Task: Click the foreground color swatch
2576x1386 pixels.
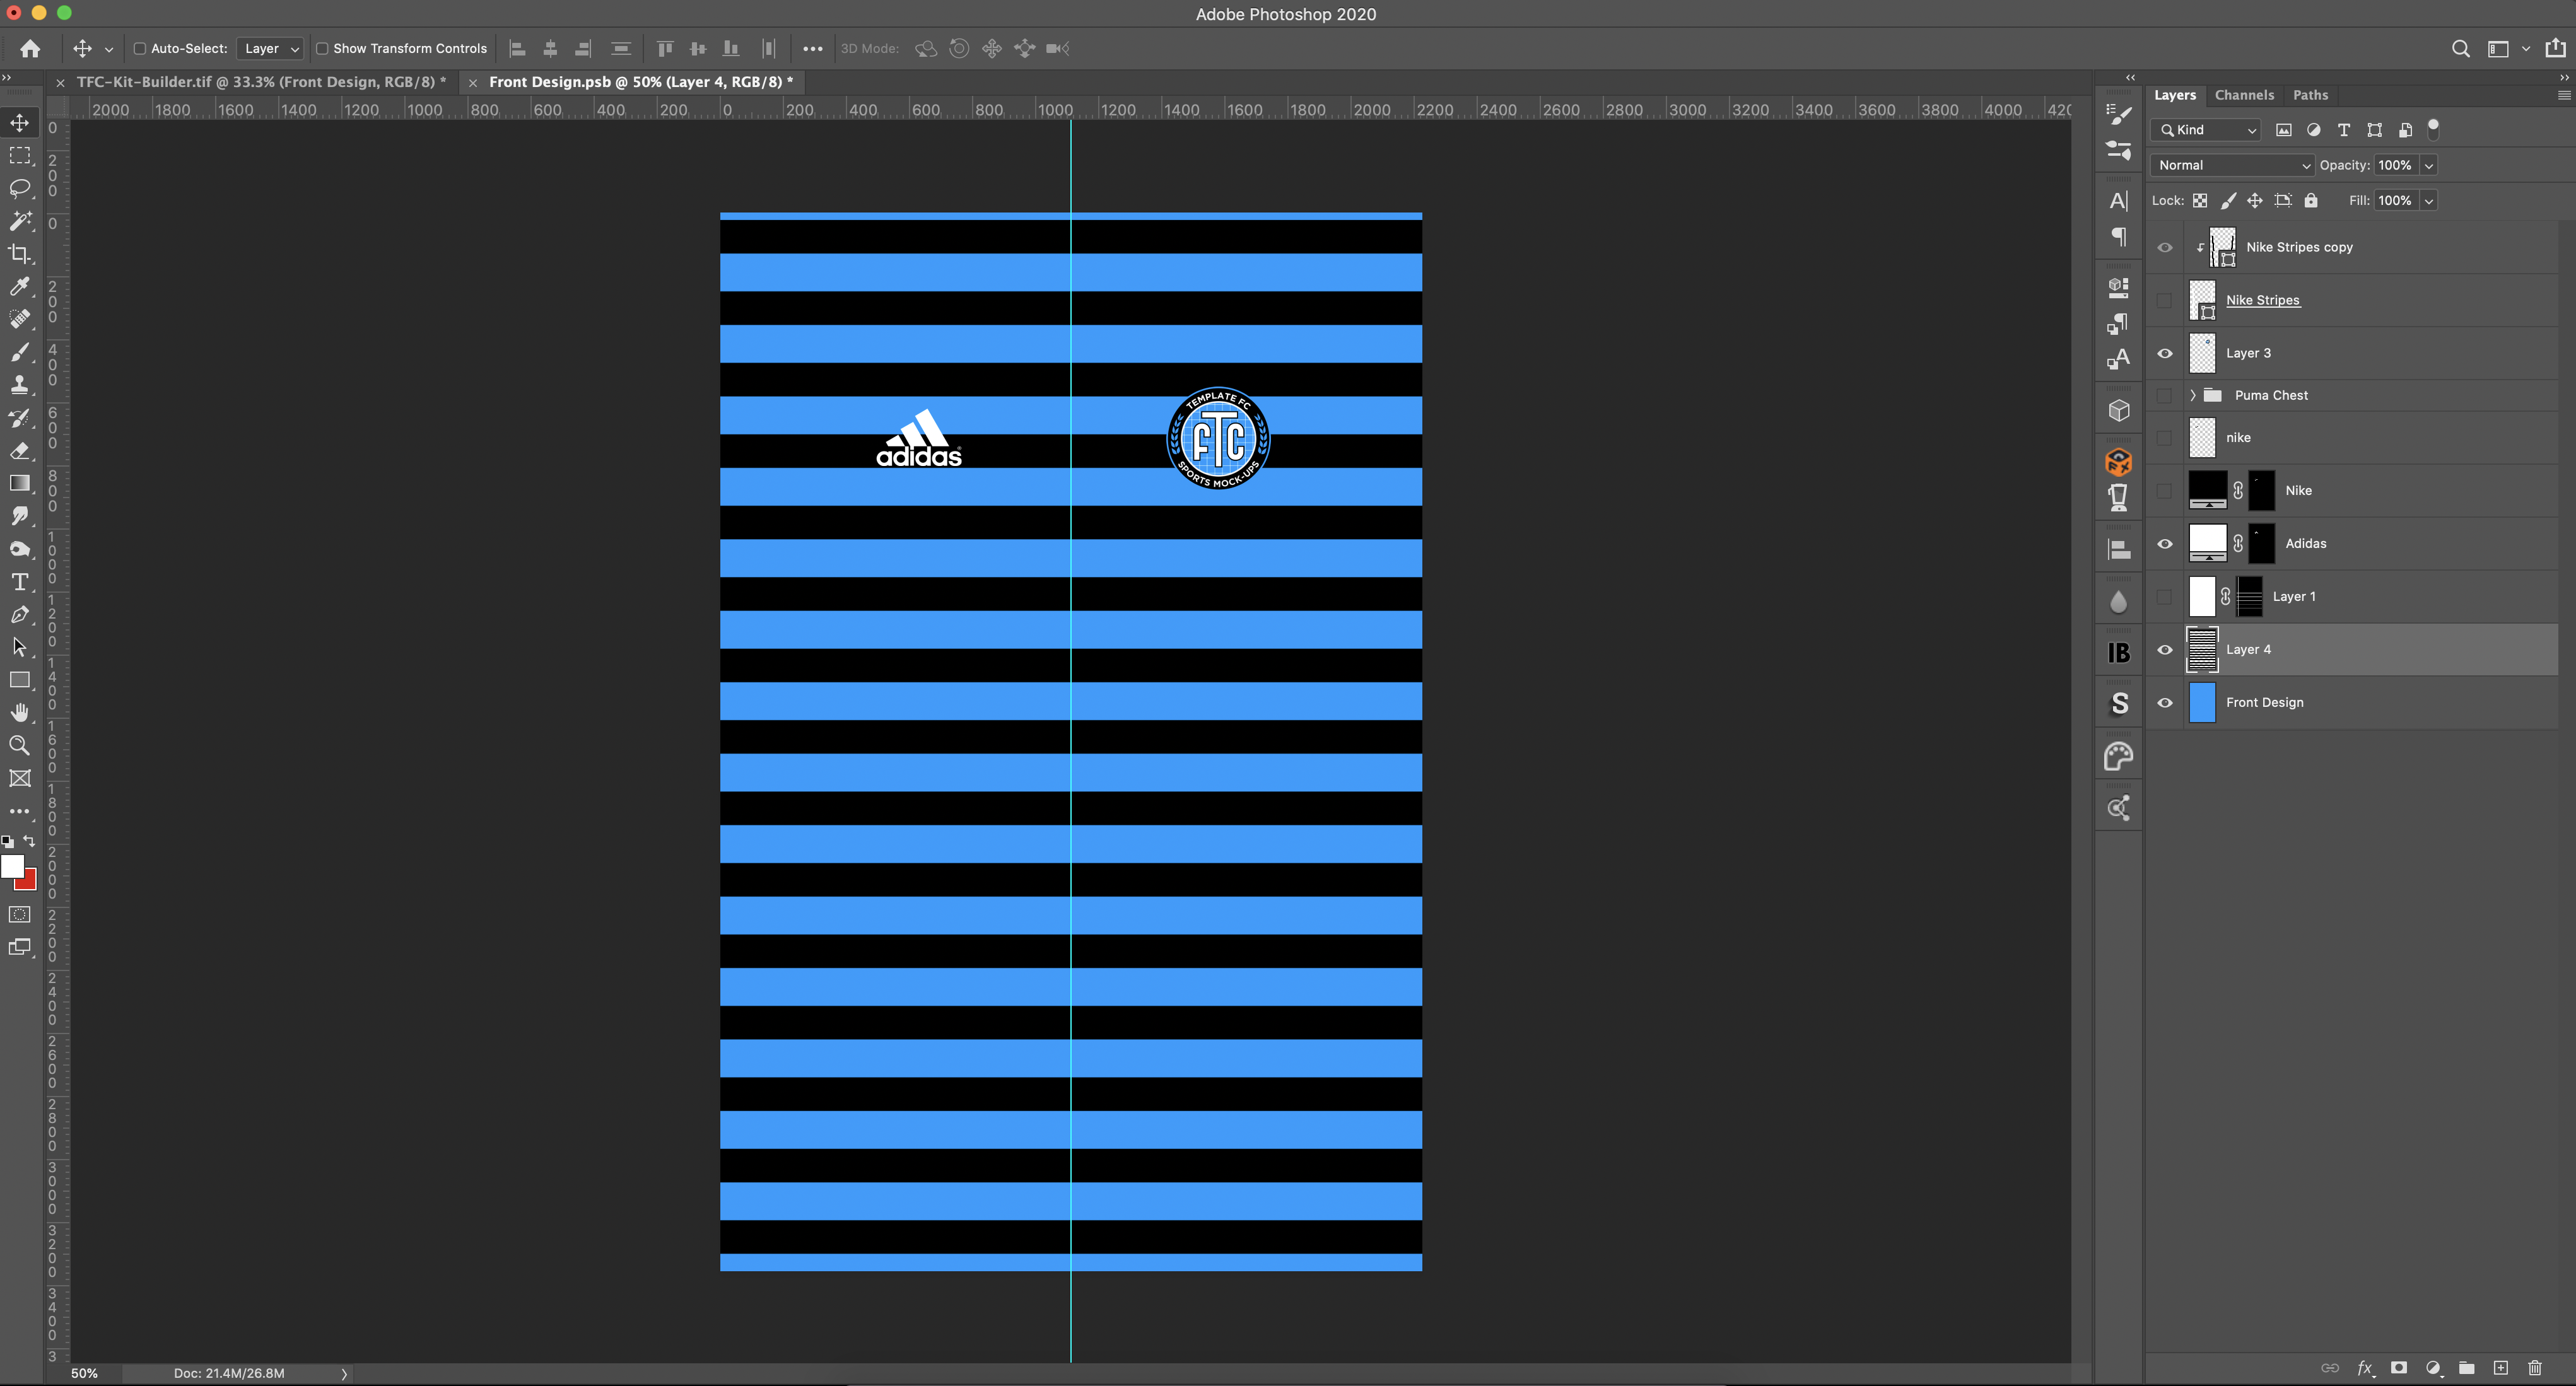Action: coord(12,866)
